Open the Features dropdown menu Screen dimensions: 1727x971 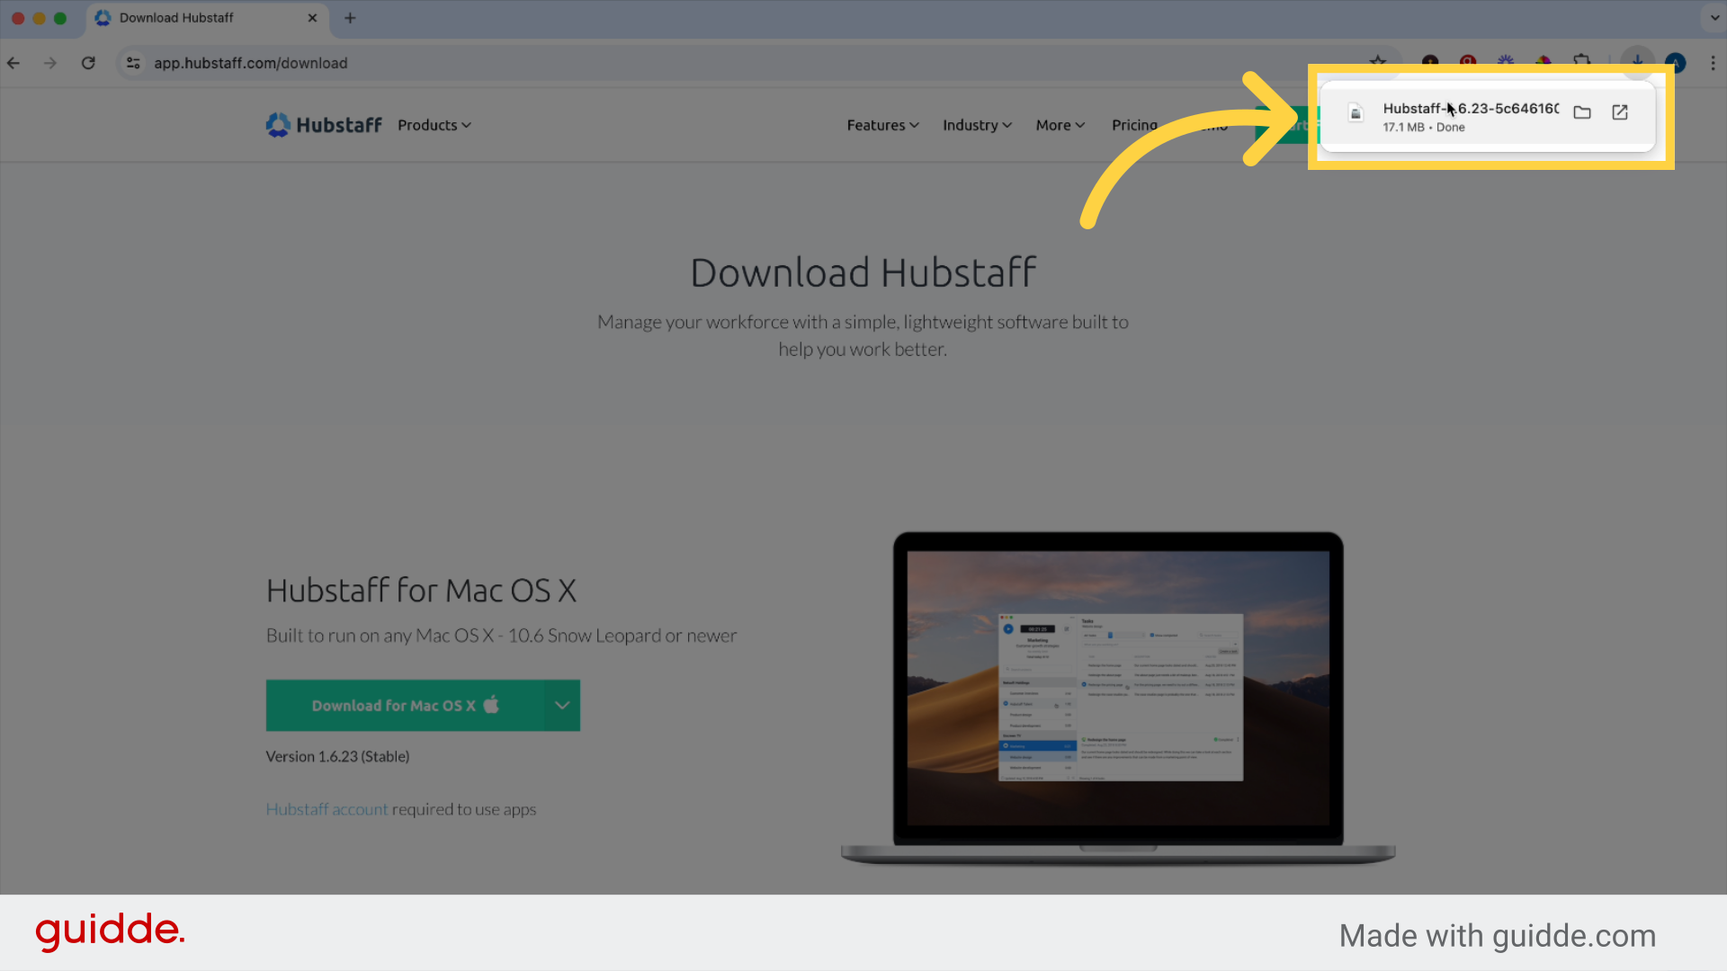(881, 125)
